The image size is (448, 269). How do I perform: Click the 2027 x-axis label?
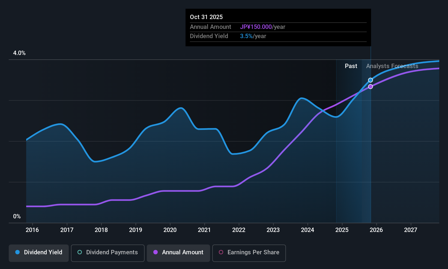click(x=411, y=230)
